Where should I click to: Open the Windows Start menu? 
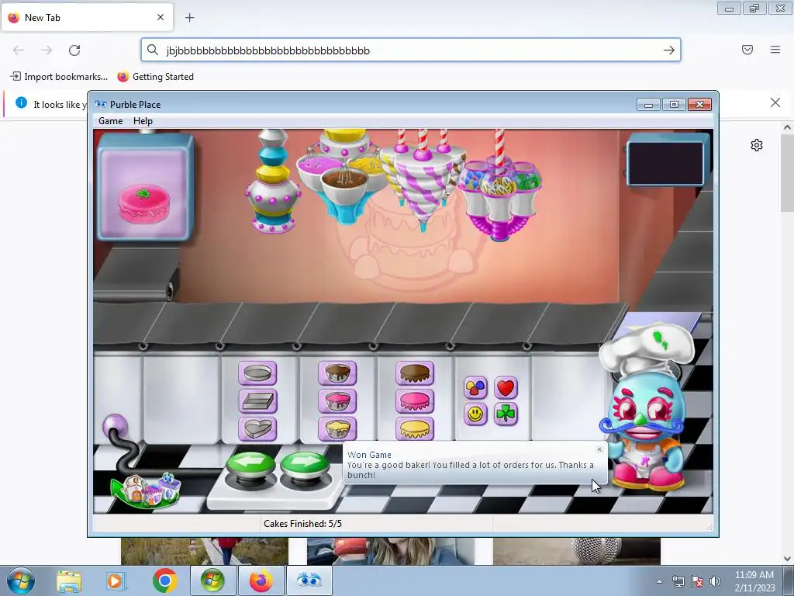coord(20,580)
